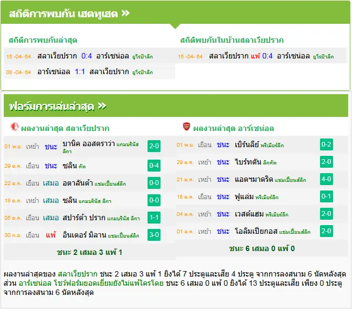Click the 21 ต.ค. date in Arsenal form

pos(185,179)
